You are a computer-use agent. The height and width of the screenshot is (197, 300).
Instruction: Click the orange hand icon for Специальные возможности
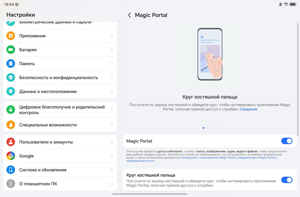11,125
